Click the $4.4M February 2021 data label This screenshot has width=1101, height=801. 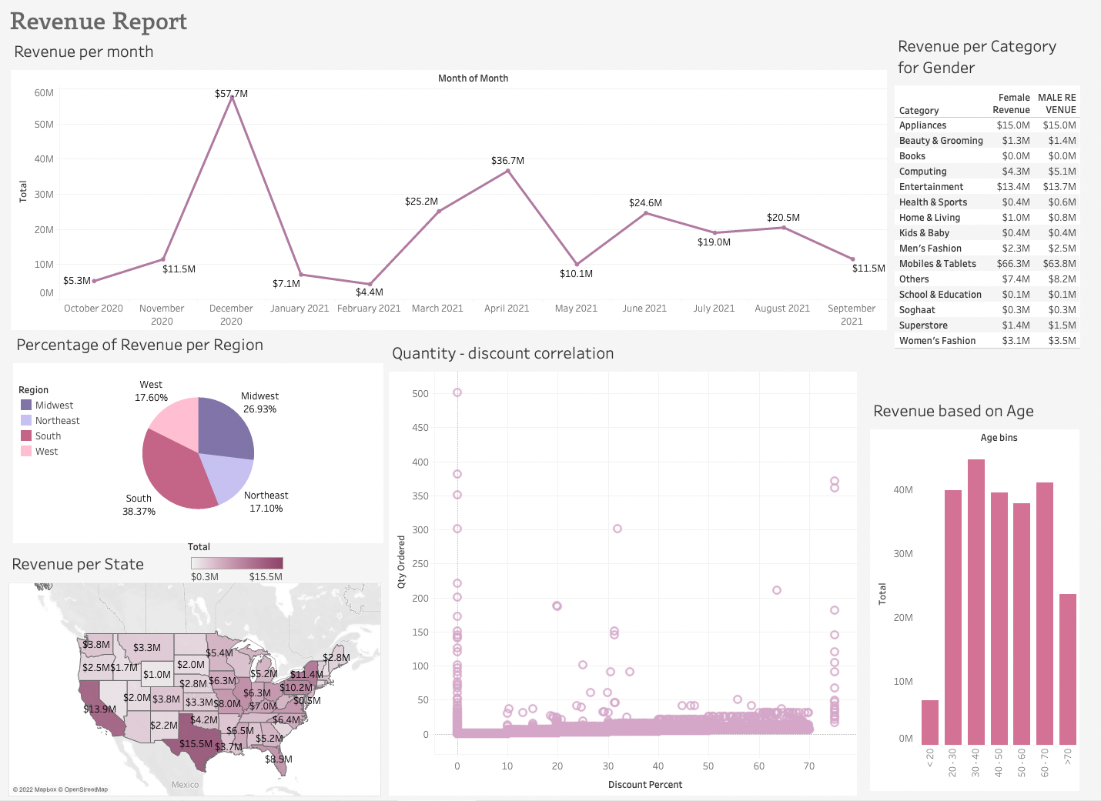pyautogui.click(x=370, y=292)
